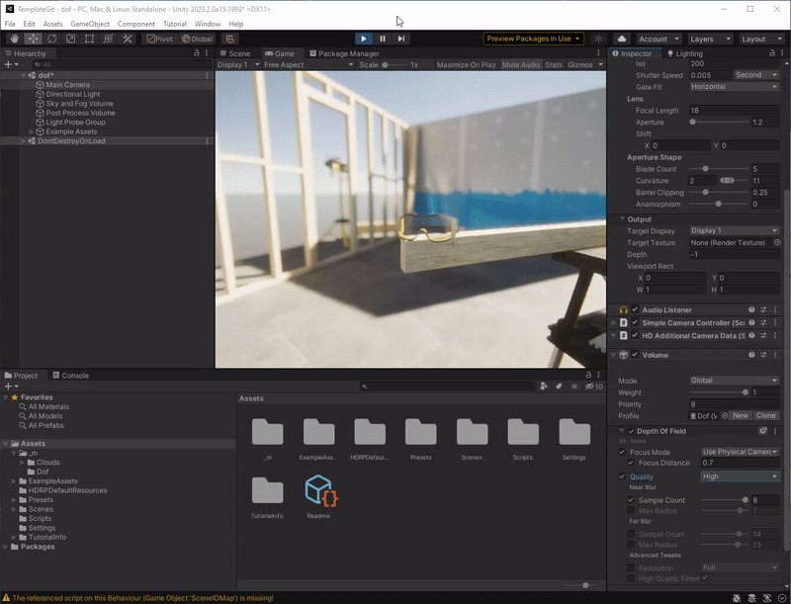Open the GameObject menu
Image resolution: width=791 pixels, height=604 pixels.
90,24
